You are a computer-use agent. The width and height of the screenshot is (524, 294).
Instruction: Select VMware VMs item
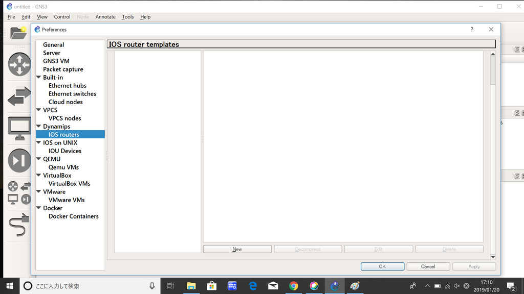click(x=67, y=200)
